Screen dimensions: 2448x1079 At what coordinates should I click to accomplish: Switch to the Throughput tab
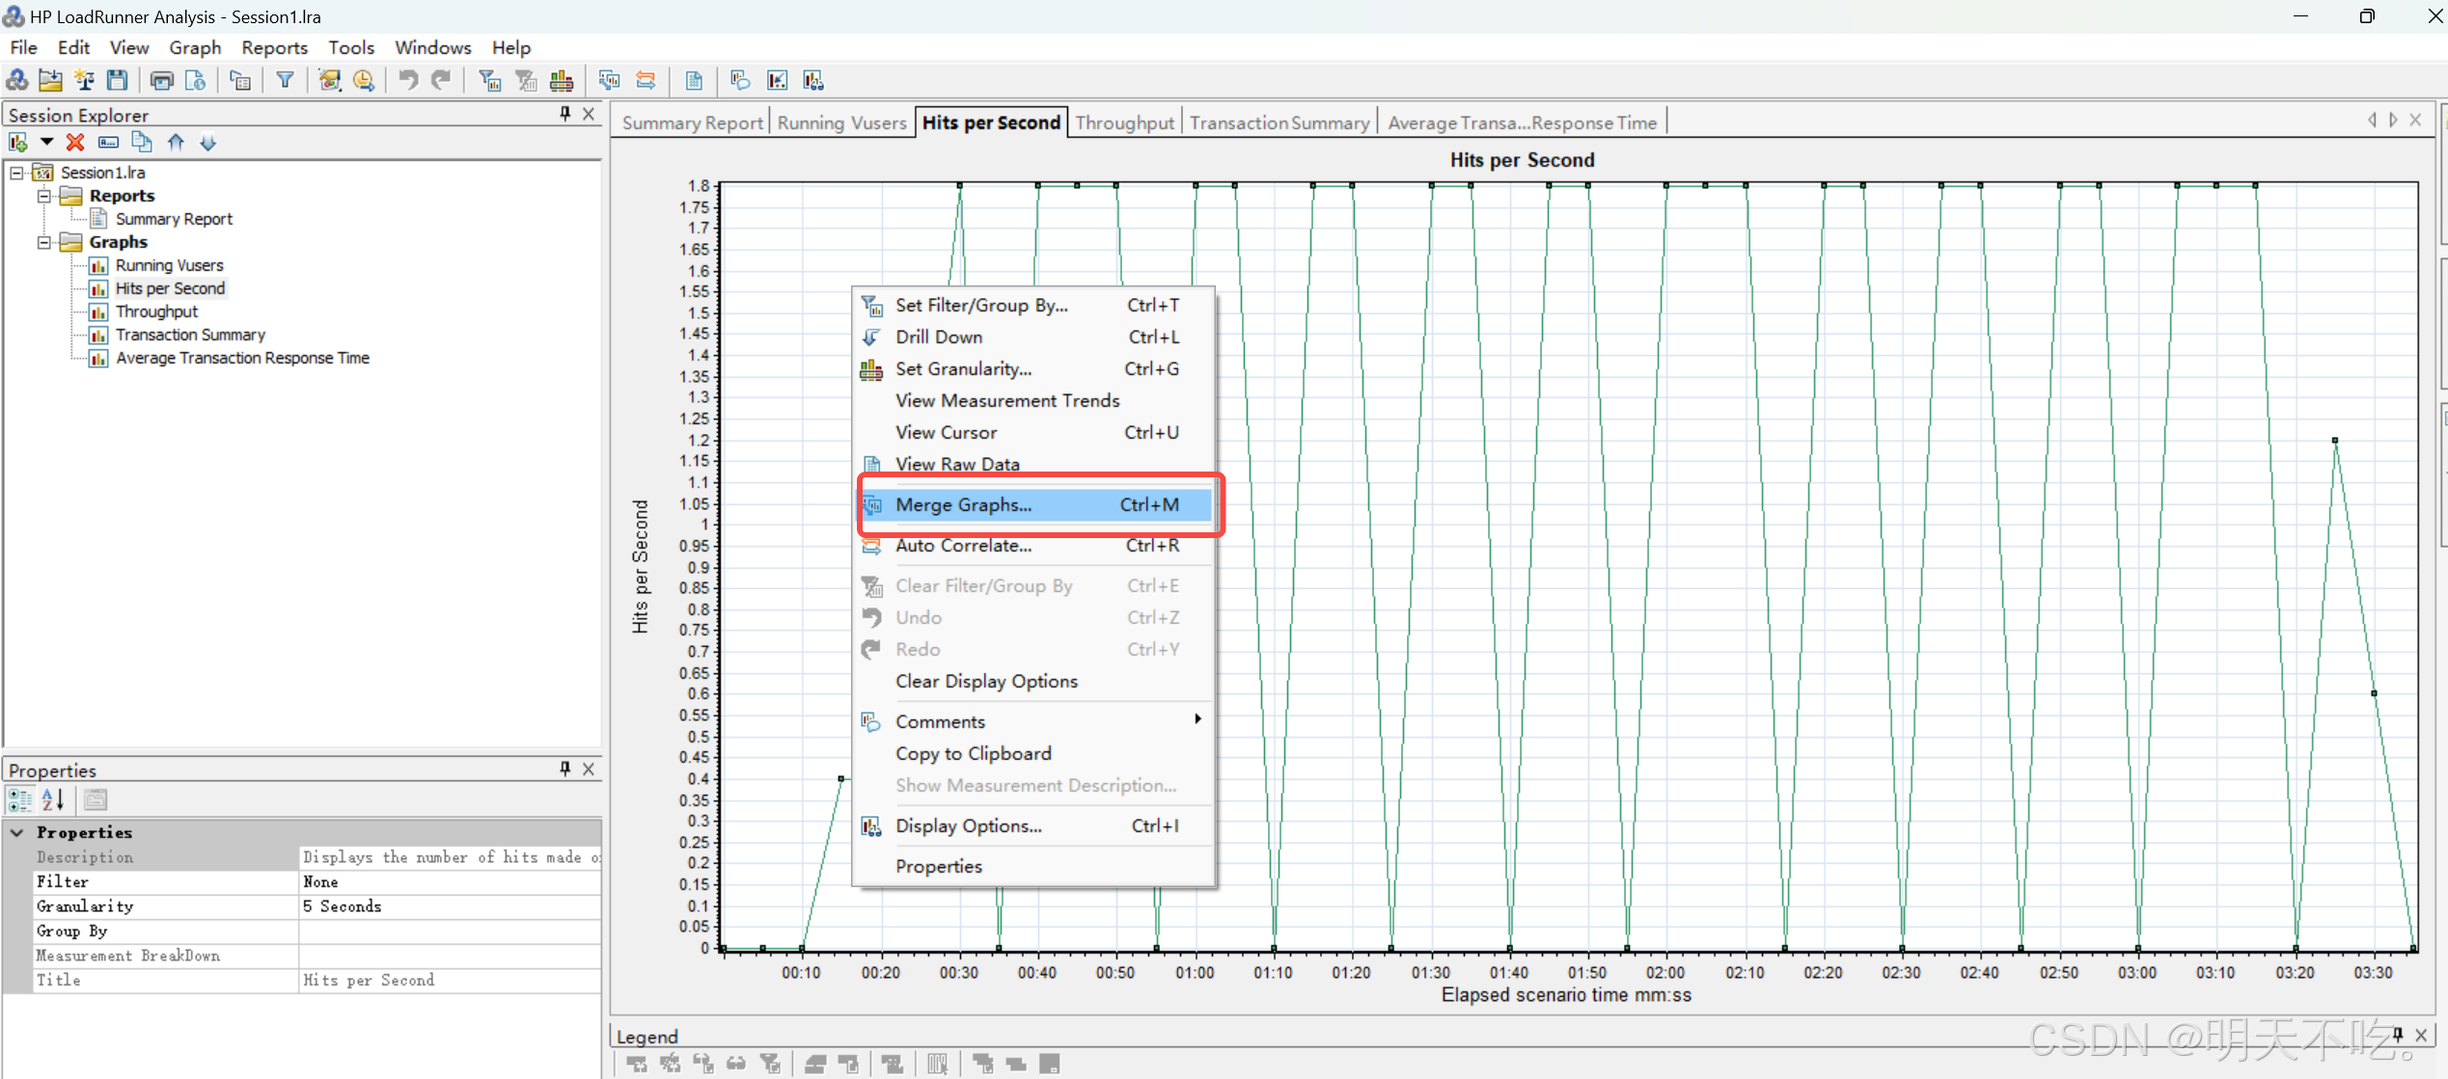point(1124,122)
